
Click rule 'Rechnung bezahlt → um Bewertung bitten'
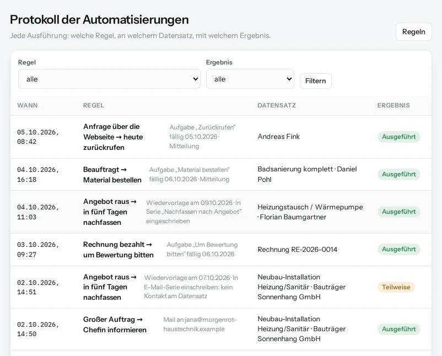click(x=118, y=250)
